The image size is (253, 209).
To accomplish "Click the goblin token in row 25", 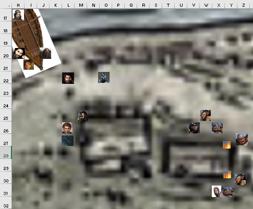I will [x=206, y=115].
